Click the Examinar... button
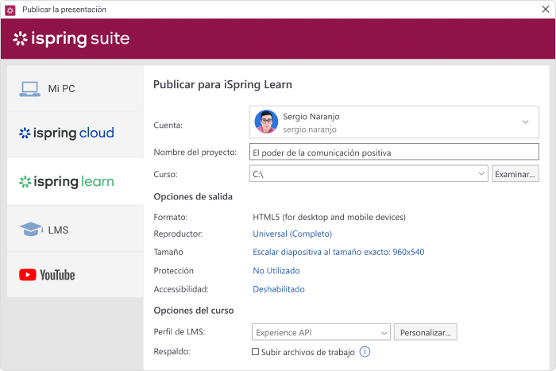The image size is (556, 371). tap(515, 174)
